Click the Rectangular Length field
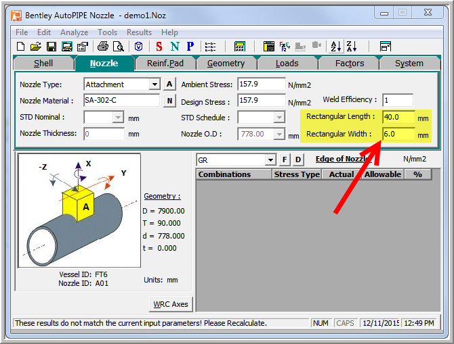454x344 pixels. pyautogui.click(x=398, y=117)
